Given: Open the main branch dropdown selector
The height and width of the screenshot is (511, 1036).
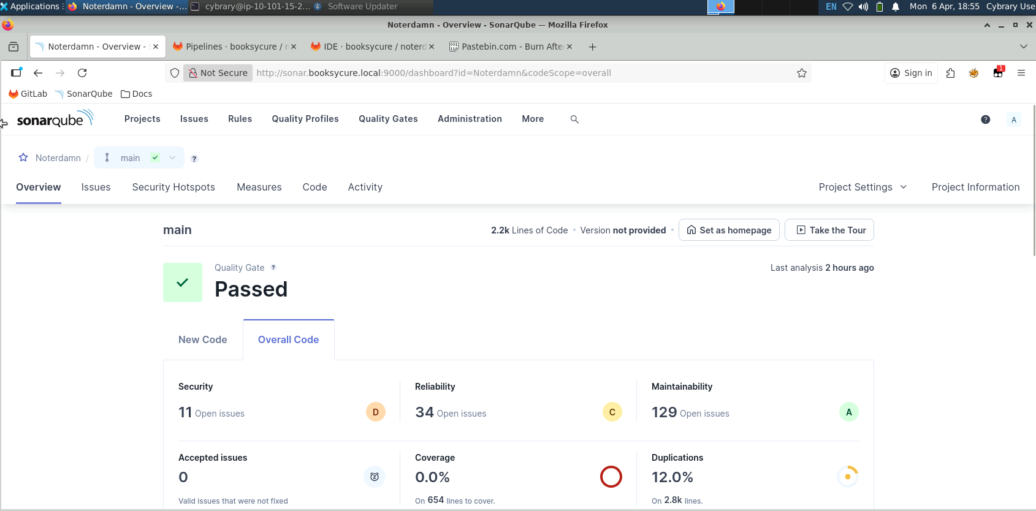Looking at the screenshot, I should pos(139,158).
